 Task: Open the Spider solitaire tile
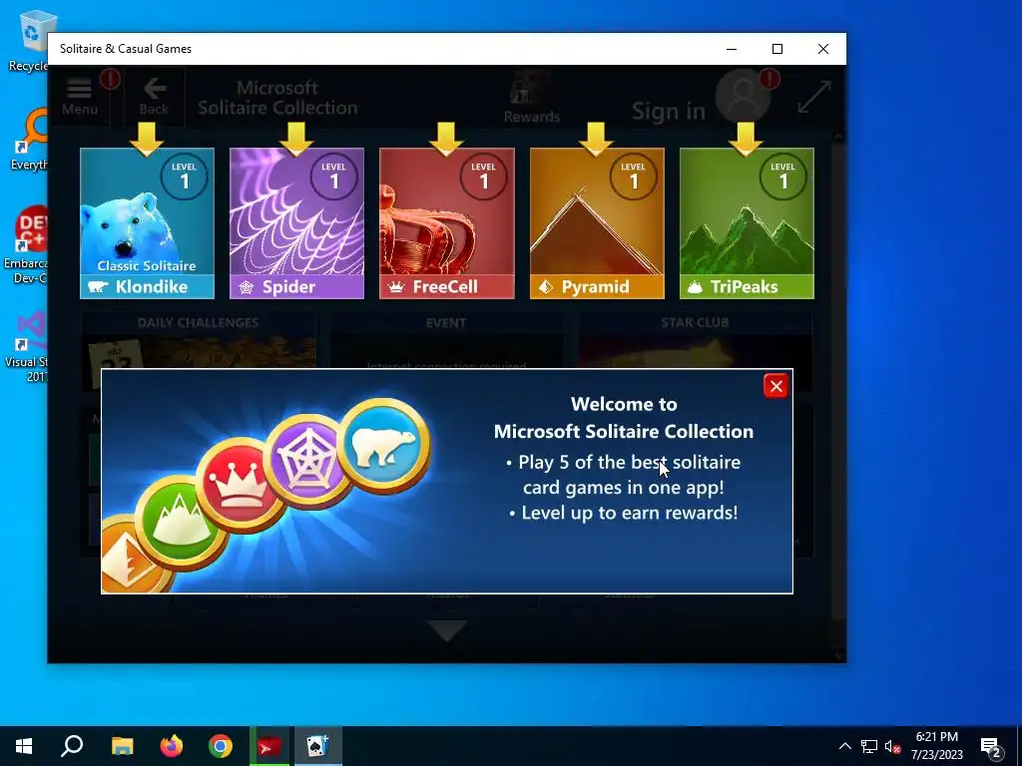point(296,223)
